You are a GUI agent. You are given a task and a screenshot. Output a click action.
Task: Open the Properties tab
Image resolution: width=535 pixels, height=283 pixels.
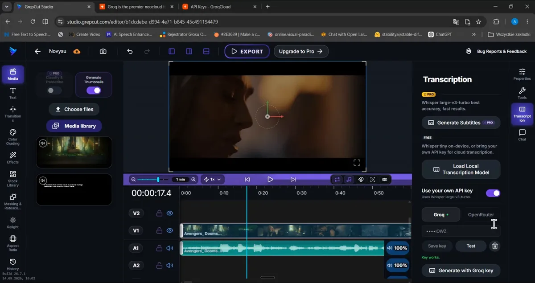tap(522, 74)
